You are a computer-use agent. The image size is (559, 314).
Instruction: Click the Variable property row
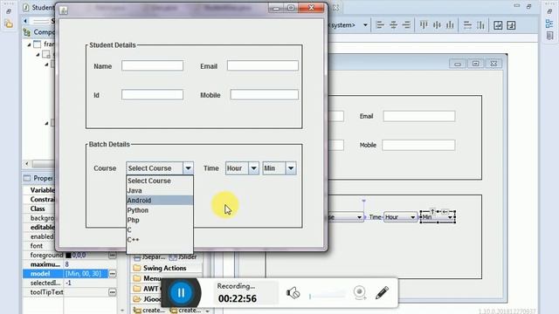point(43,190)
